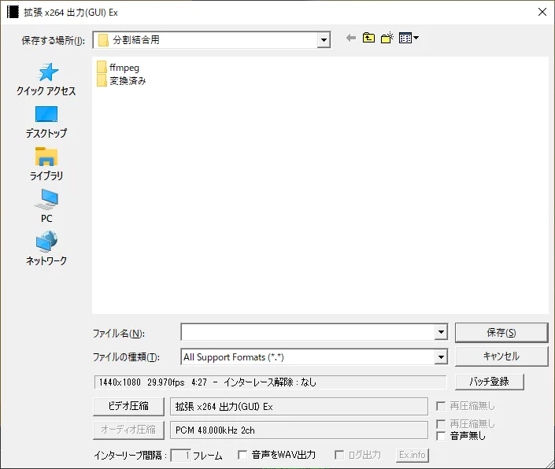Select PC in the places bar
The height and width of the screenshot is (469, 555).
pos(46,207)
